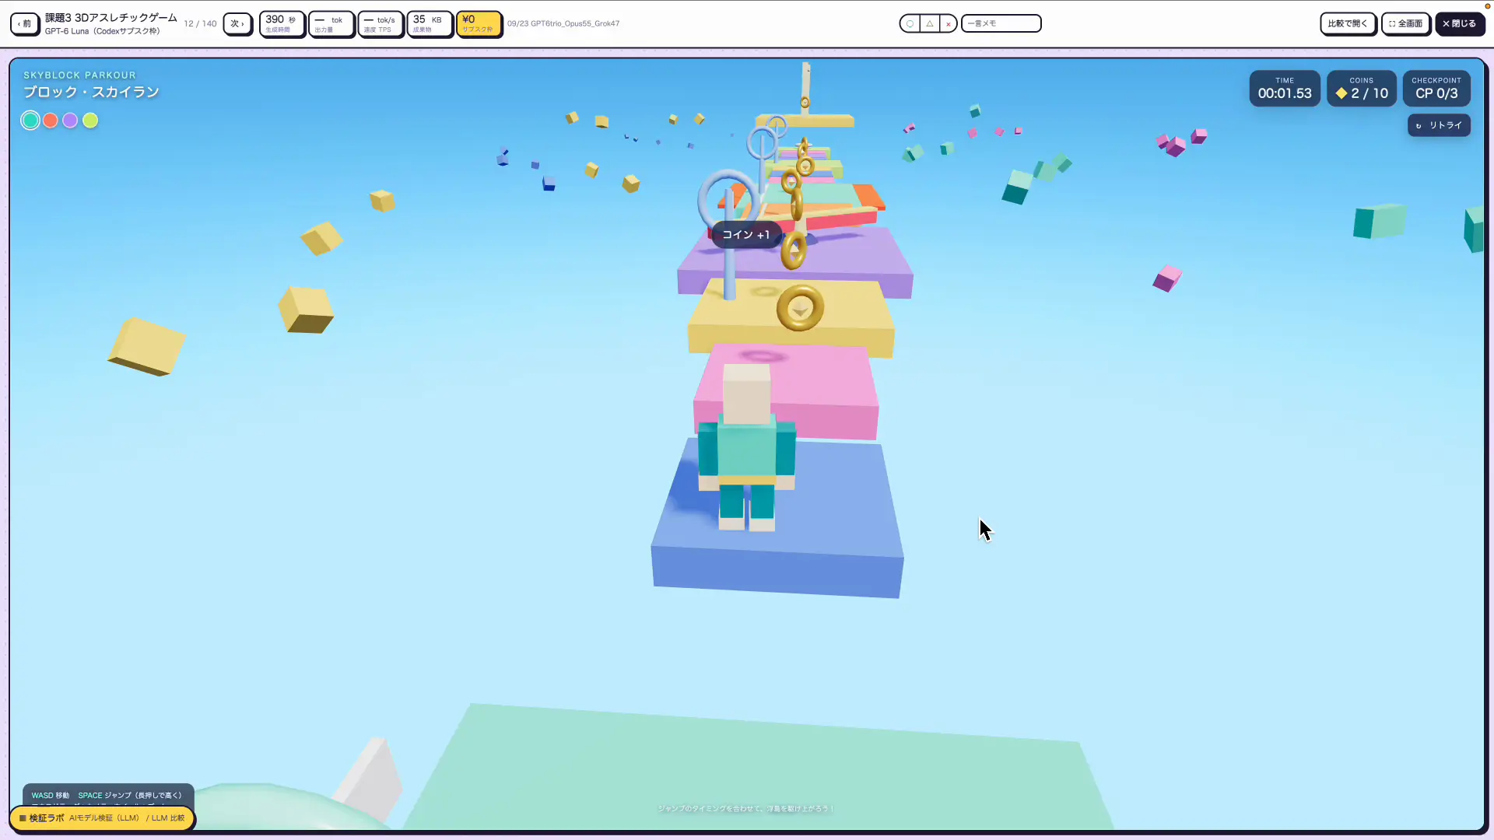Image resolution: width=1494 pixels, height=840 pixels.
Task: Select the purple character color swatch
Action: [x=70, y=121]
